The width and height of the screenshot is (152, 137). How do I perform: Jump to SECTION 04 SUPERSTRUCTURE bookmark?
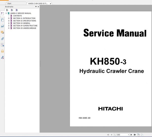click(25, 26)
